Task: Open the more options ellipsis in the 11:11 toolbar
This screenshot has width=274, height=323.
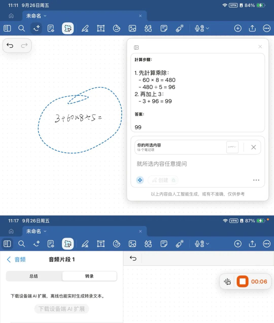Action: coord(267,28)
